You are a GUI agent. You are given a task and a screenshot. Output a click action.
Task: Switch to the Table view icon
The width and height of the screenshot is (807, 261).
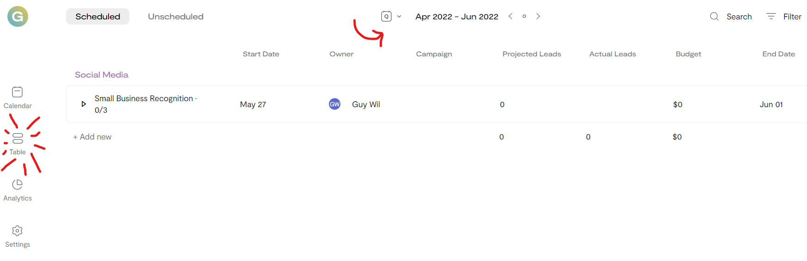pos(18,138)
